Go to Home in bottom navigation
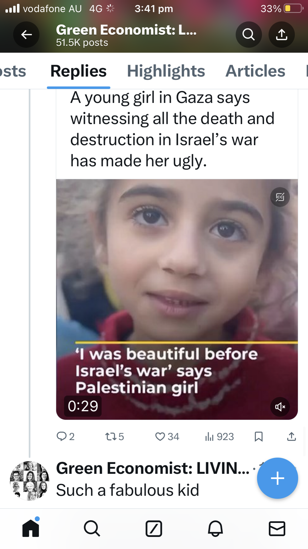This screenshot has width=308, height=549. tap(31, 528)
